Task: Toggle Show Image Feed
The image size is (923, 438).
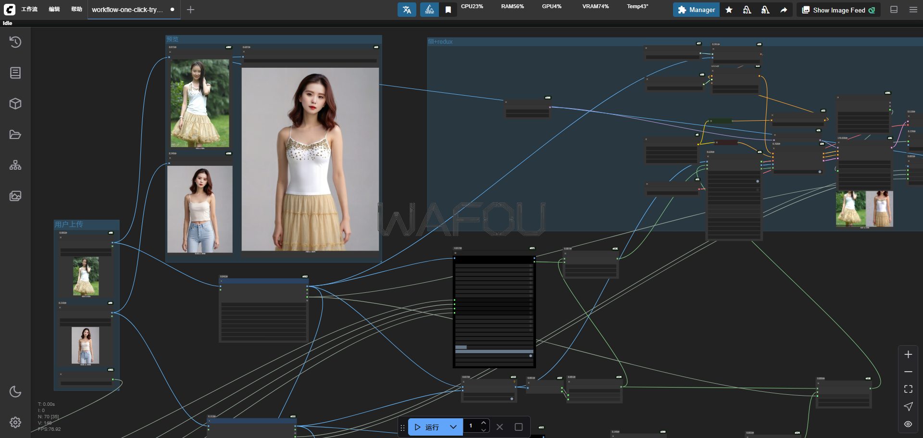Action: tap(839, 10)
